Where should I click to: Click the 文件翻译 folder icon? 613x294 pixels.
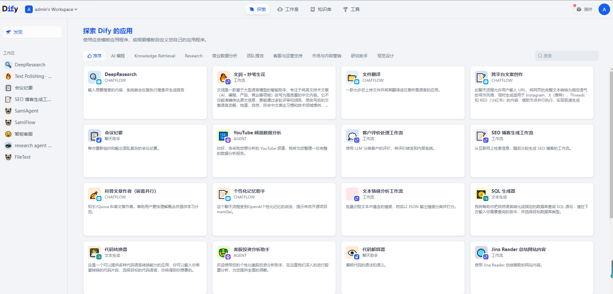click(x=352, y=77)
